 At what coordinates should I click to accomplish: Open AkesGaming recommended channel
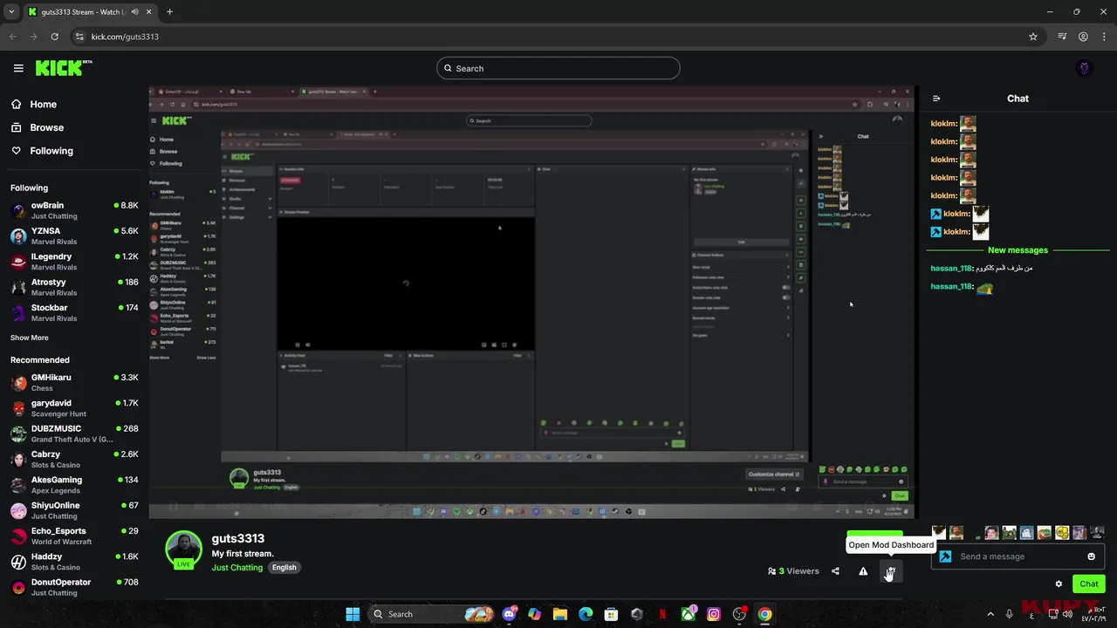pos(74,485)
